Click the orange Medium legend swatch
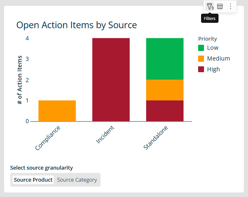 pos(201,58)
